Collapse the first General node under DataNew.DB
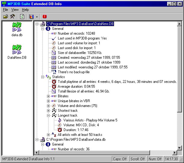The image size is (184, 163). pos(42,29)
